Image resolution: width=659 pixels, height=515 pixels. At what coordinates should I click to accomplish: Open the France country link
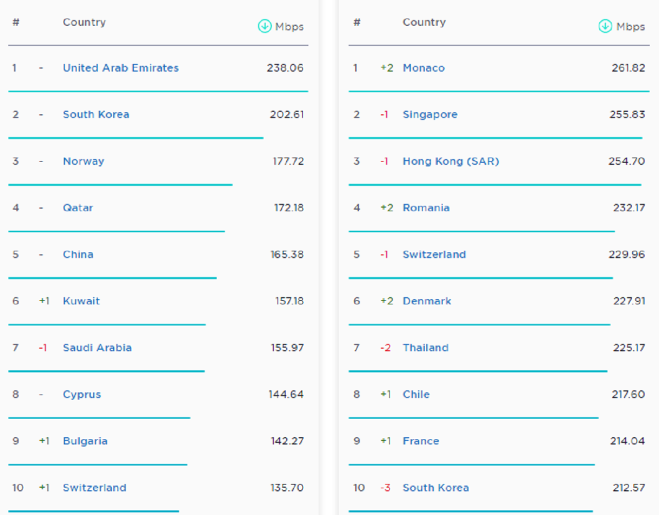coord(421,441)
